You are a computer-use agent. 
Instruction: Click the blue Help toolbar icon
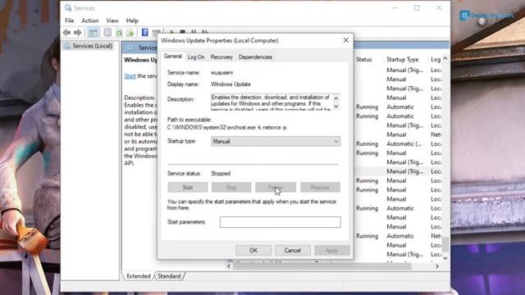(144, 33)
